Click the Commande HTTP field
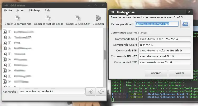Viewport: 198px width, 106px height. coord(165,62)
